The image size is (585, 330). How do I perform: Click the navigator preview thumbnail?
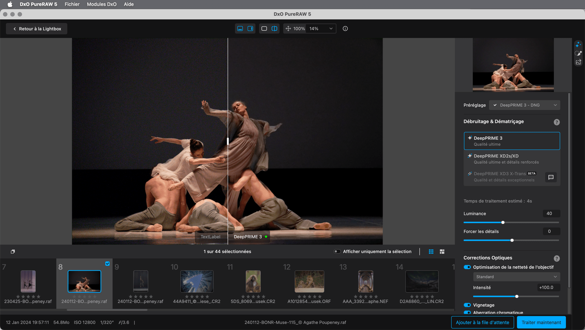pyautogui.click(x=513, y=65)
